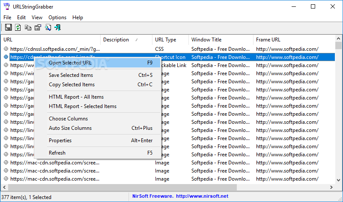Click the Save Selected Items toolbar icon

point(8,27)
